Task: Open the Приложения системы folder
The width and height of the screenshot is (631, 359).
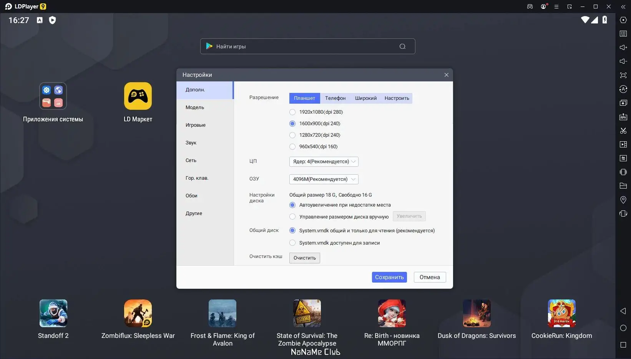Action: 53,96
